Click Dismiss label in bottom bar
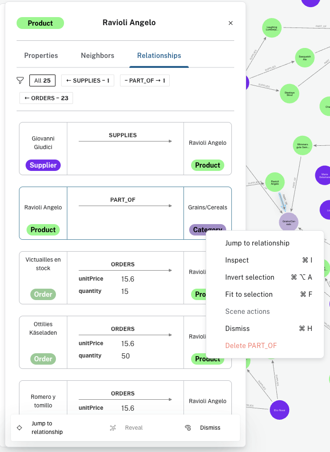This screenshot has height=452, width=330. click(210, 428)
